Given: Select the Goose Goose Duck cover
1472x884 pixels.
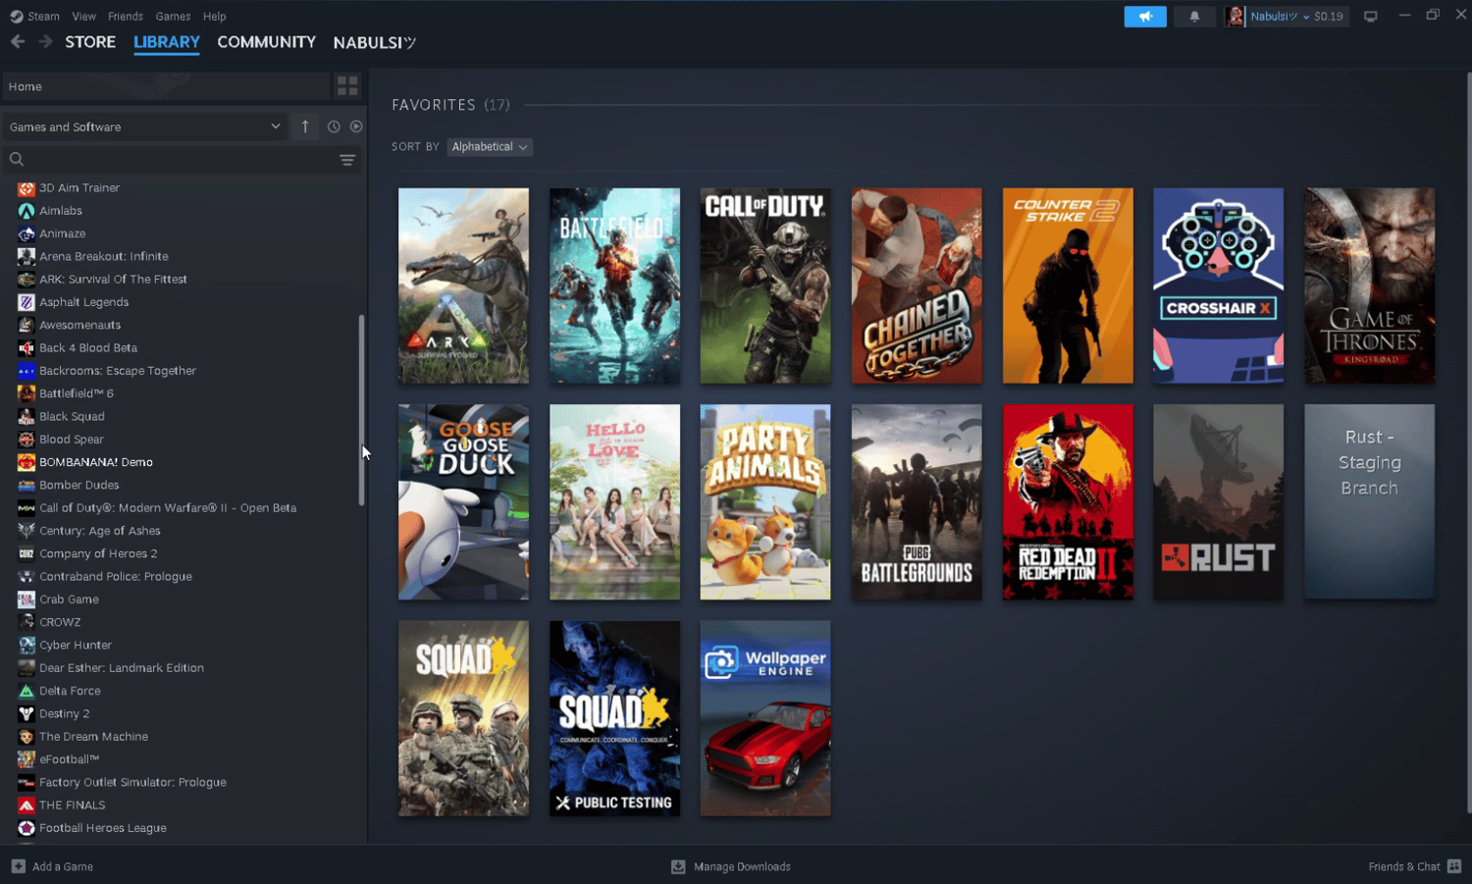Looking at the screenshot, I should [x=463, y=501].
